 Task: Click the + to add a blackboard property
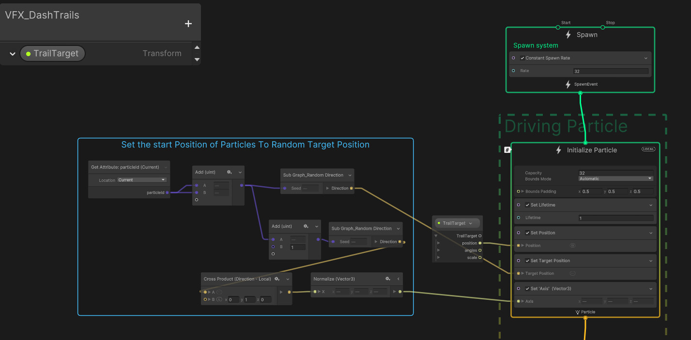(x=188, y=23)
